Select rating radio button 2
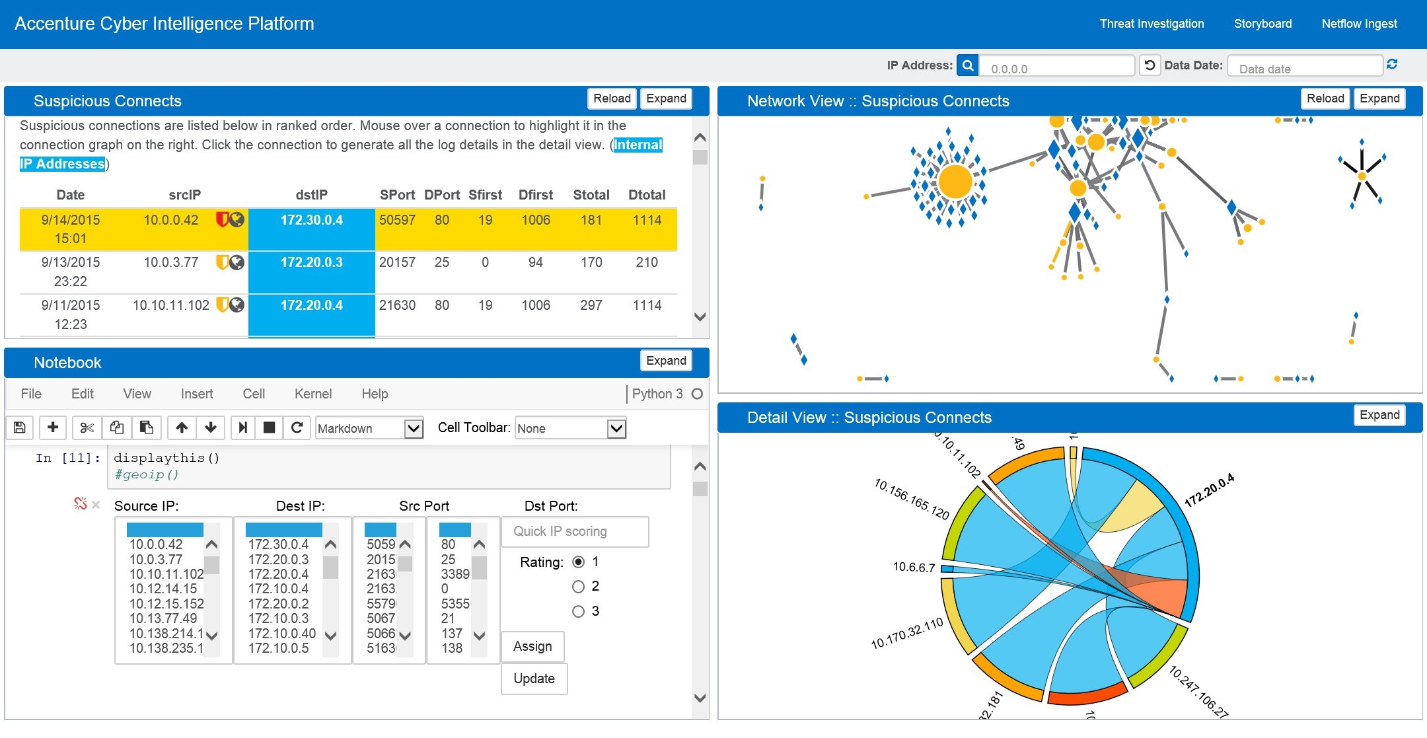The image size is (1427, 738). [578, 586]
